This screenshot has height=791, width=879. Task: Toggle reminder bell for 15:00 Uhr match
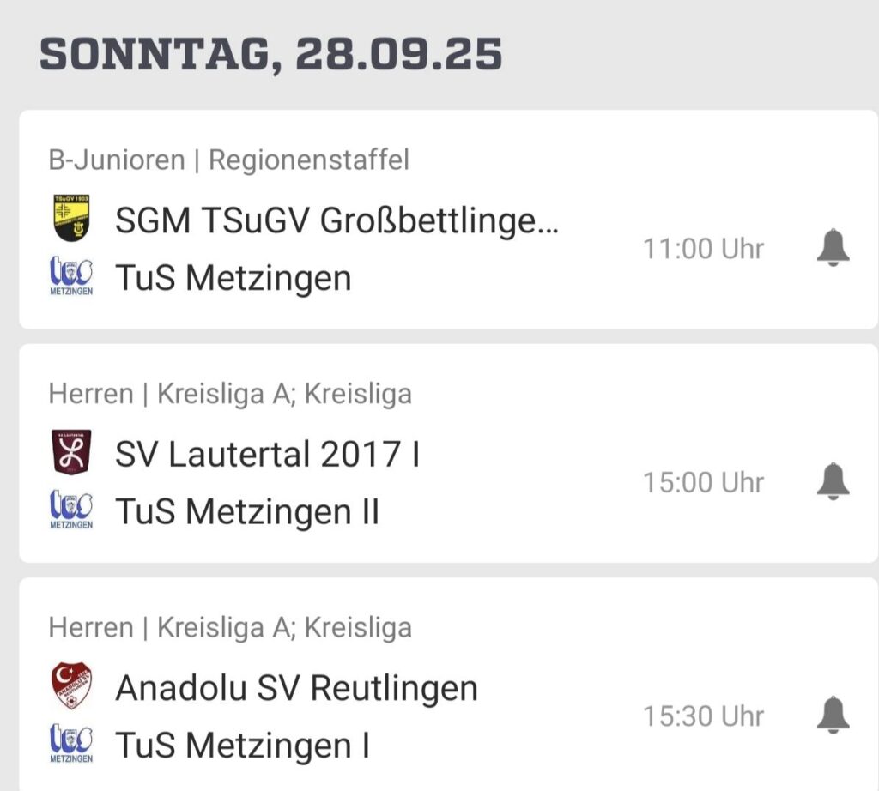click(x=832, y=482)
